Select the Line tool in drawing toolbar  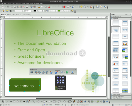point(7,102)
